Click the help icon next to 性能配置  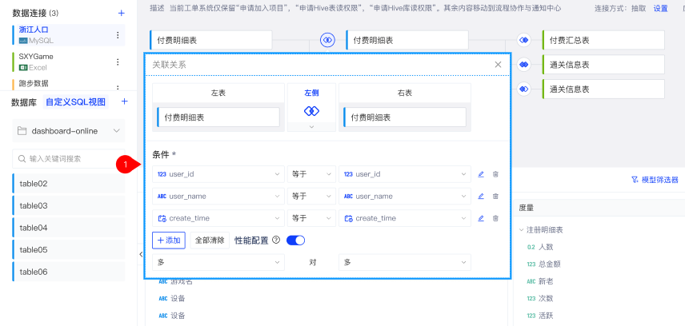[x=276, y=240]
